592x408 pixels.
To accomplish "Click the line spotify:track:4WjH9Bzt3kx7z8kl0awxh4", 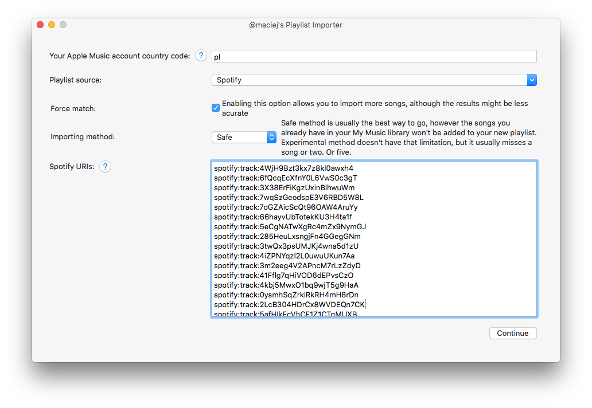I will point(283,168).
